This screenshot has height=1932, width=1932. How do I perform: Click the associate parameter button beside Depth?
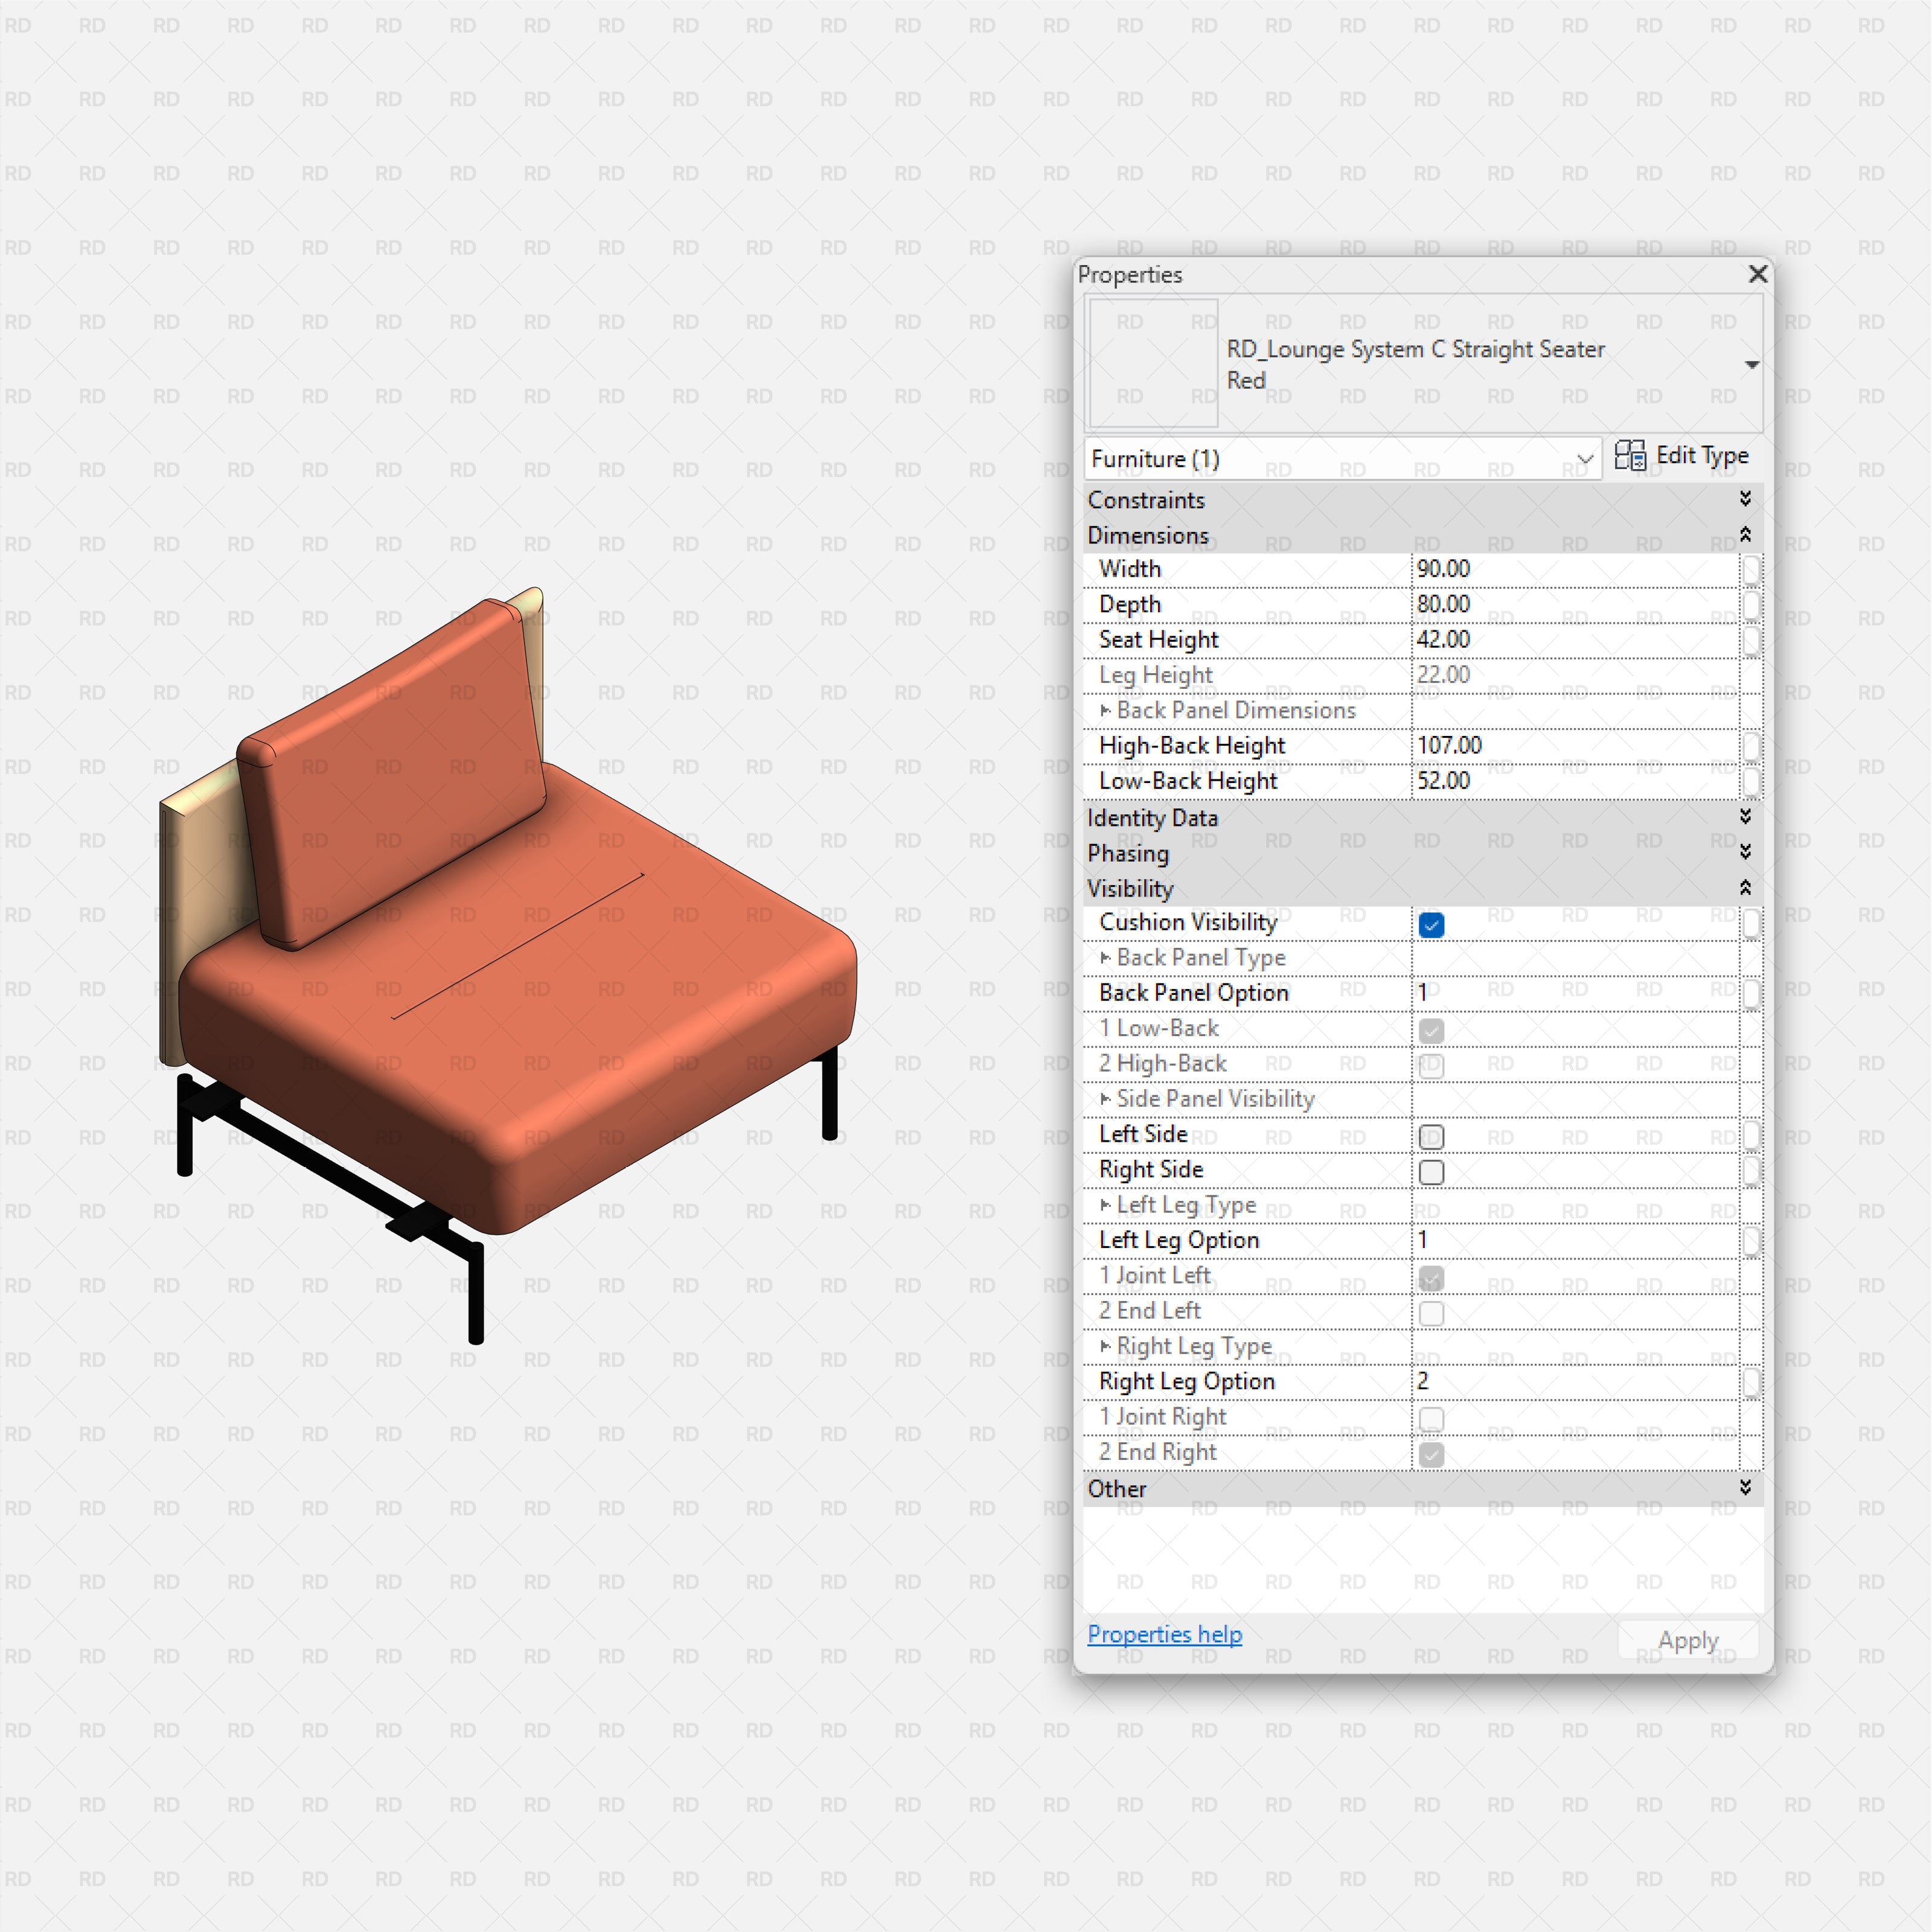click(1751, 604)
